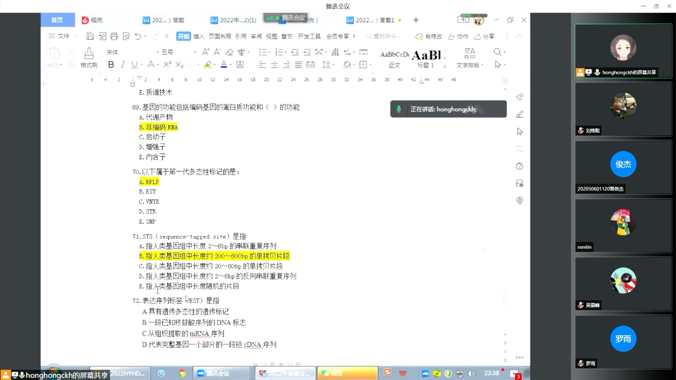Screen dimensions: 676x380
Task: Open underline style dropdown arrow
Action: [x=142, y=65]
